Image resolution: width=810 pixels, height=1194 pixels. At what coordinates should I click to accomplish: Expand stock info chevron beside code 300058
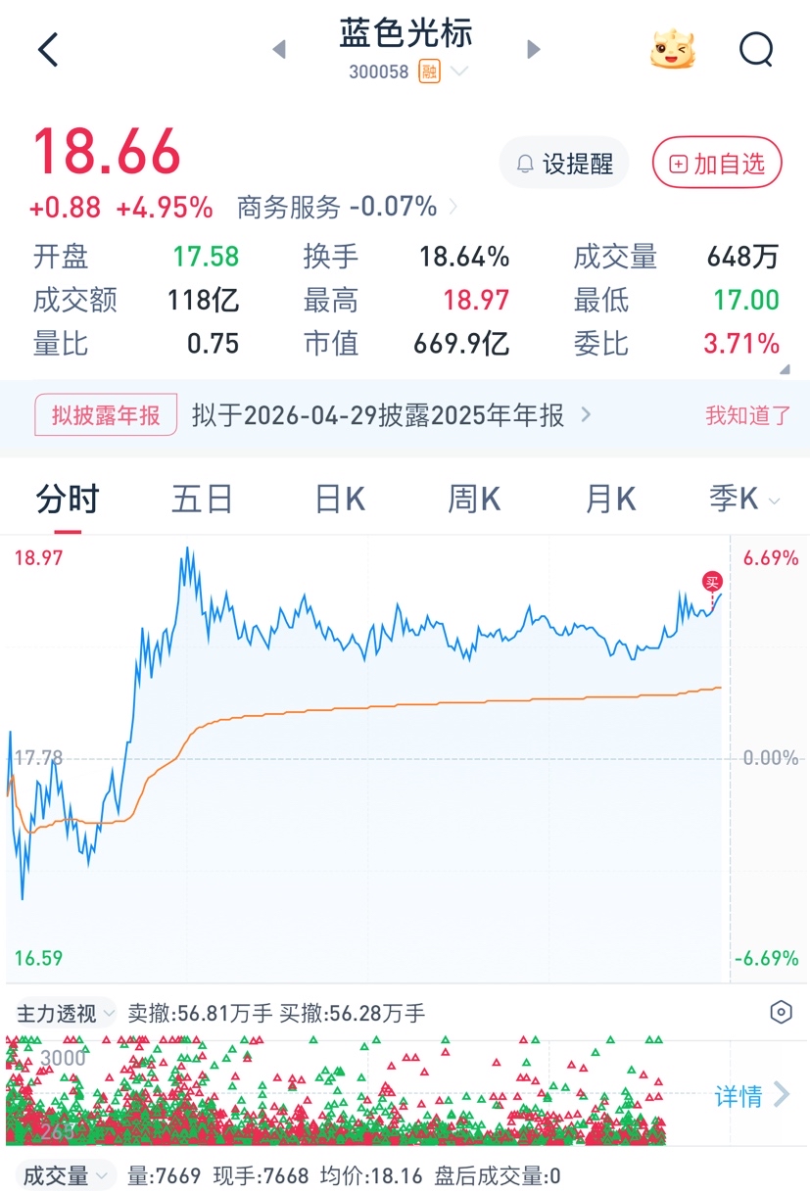[459, 72]
